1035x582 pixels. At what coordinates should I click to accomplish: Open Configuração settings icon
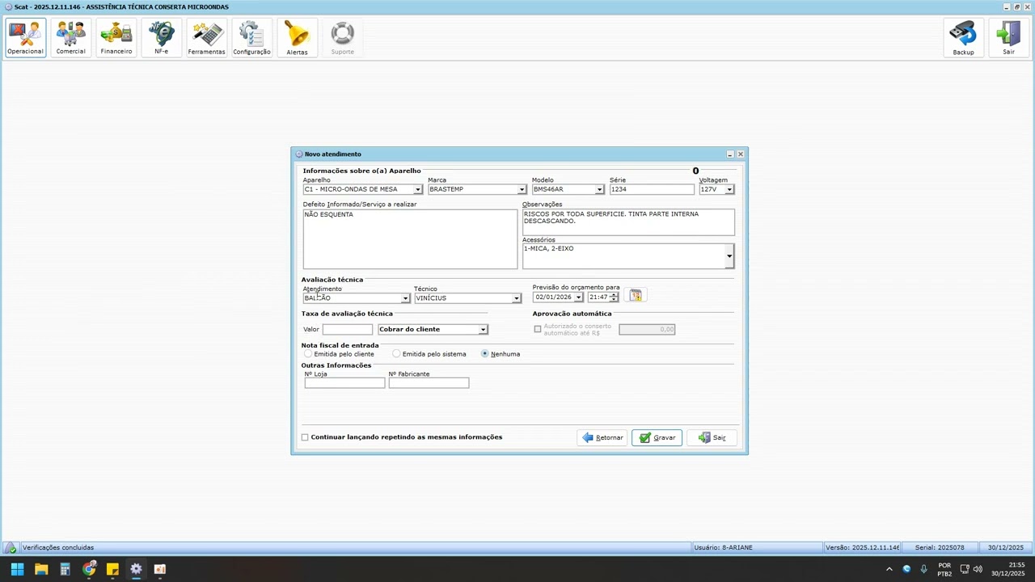point(252,37)
